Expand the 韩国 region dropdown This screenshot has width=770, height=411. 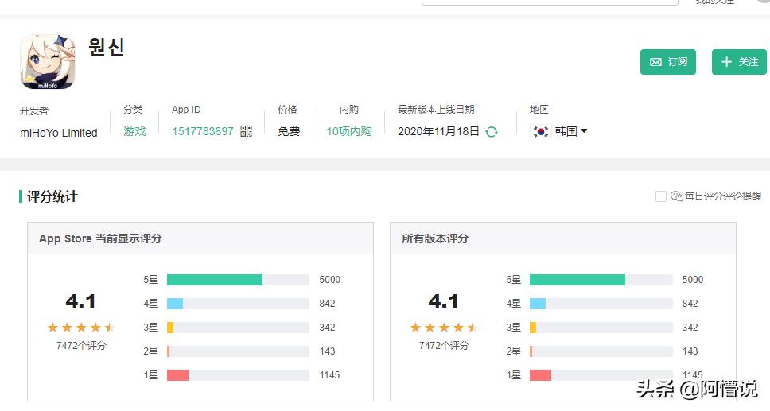[571, 131]
